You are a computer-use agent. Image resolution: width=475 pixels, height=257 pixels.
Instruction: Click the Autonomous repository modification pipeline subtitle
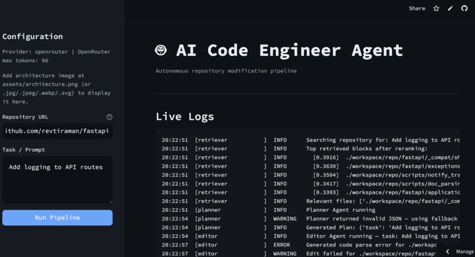[x=226, y=71]
